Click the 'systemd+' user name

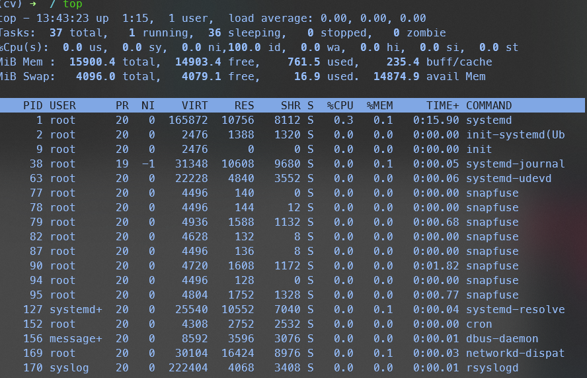76,310
